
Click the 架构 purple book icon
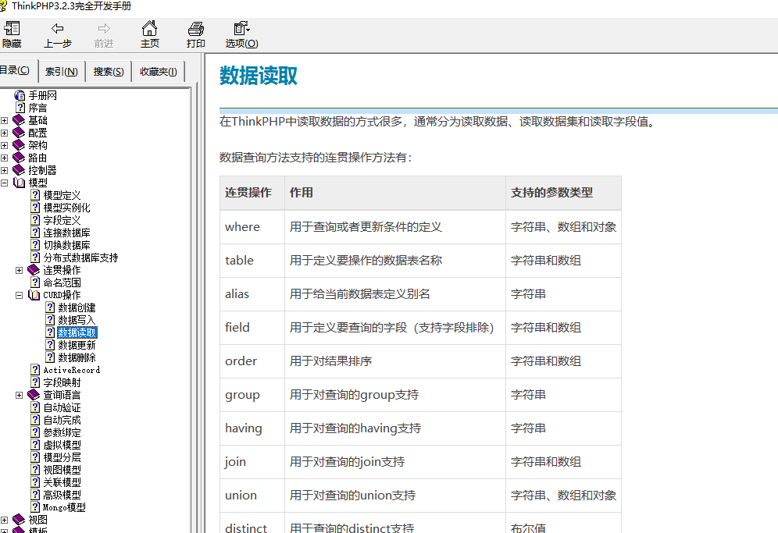tap(19, 145)
